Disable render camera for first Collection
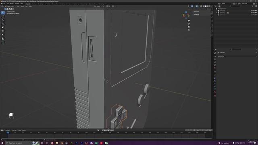 coord(256,11)
